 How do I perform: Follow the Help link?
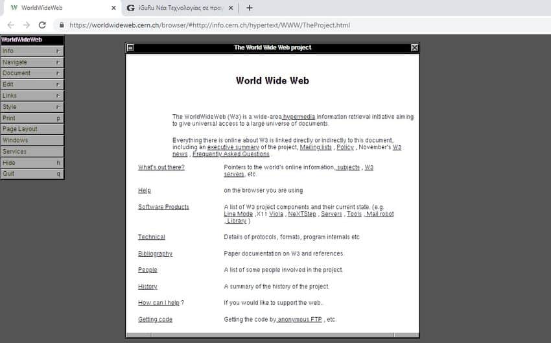(x=145, y=191)
